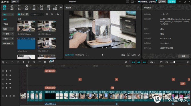Viewport: 191px width, 106px height.
Task: Focus the media search field
Action: tap(37, 14)
